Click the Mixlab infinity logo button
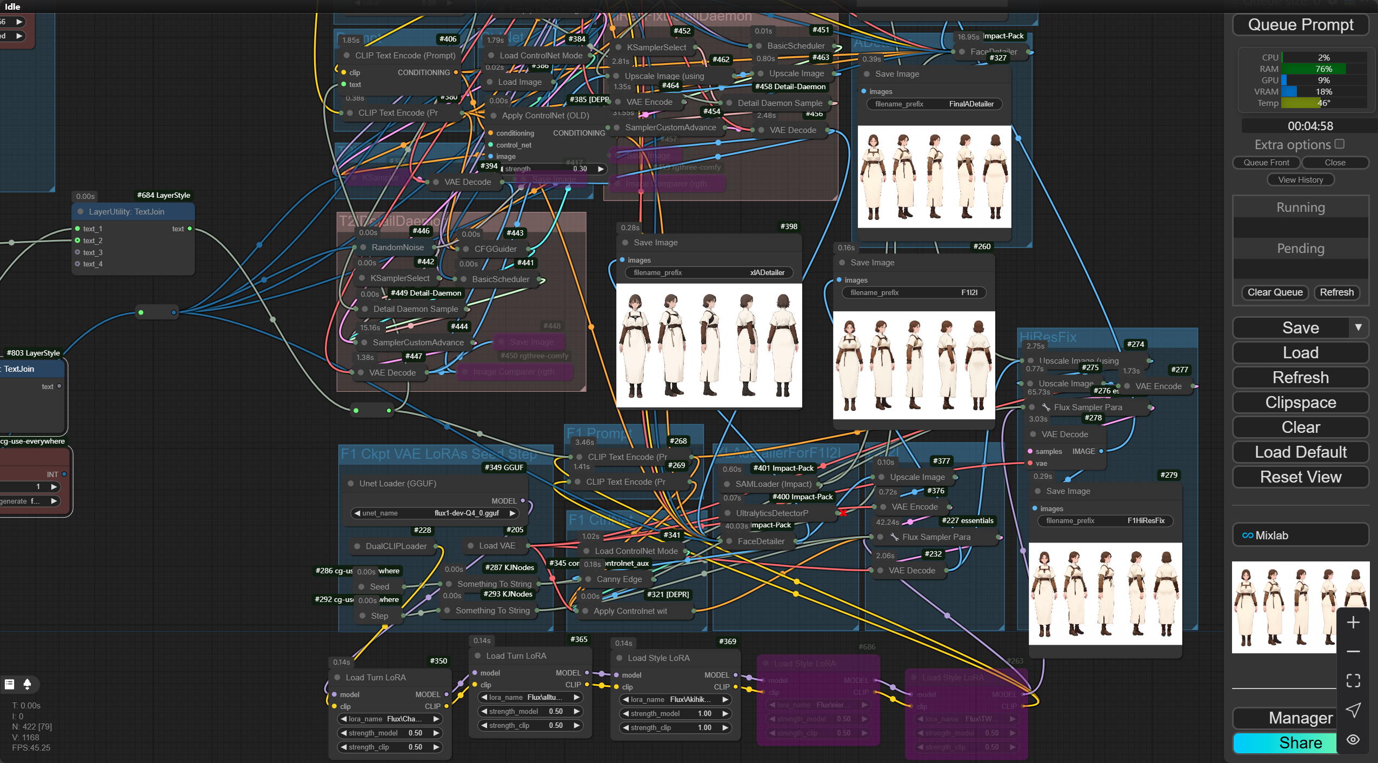 [1247, 536]
